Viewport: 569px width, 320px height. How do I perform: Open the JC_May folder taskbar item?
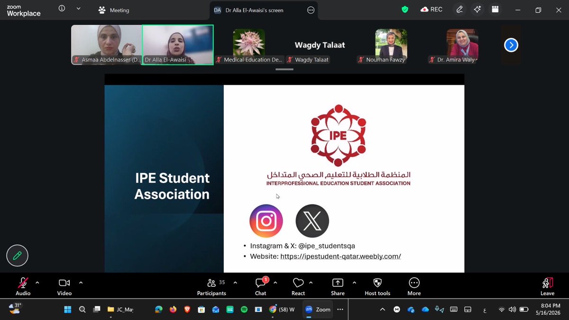pos(120,310)
